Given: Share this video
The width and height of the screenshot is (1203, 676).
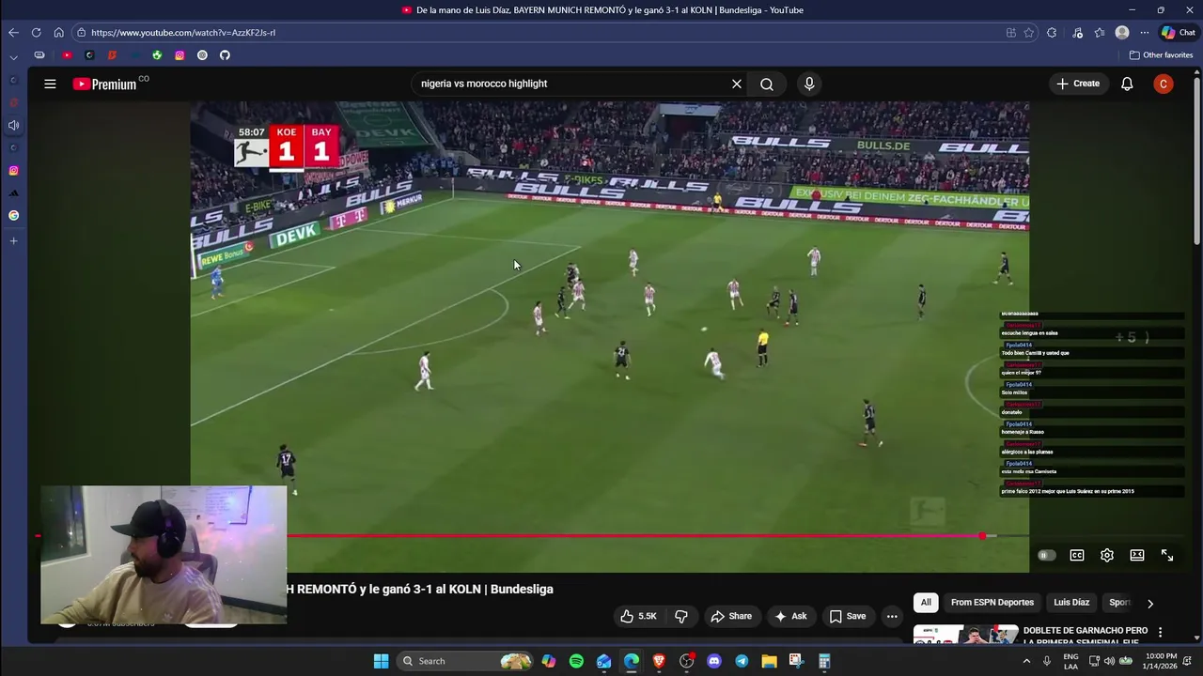Looking at the screenshot, I should coord(731,616).
